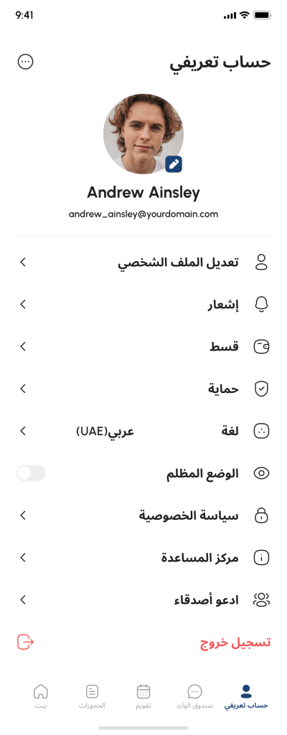This screenshot has width=287, height=735.
Task: Click the shield icon beside حماية
Action: (x=261, y=389)
